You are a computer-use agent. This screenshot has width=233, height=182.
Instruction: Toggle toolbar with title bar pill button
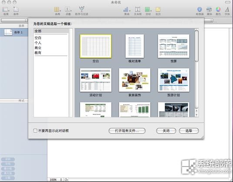pos(228,2)
